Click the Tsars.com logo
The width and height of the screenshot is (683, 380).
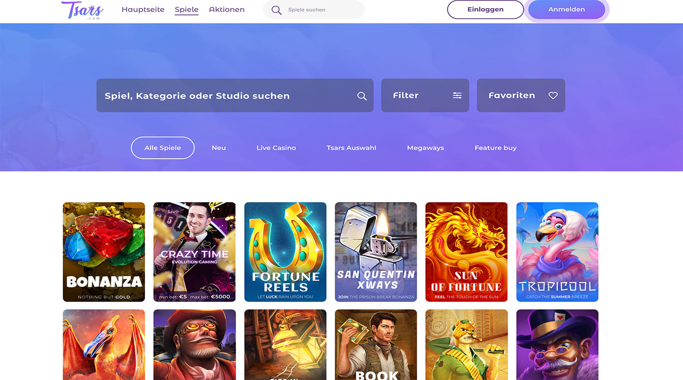[82, 10]
